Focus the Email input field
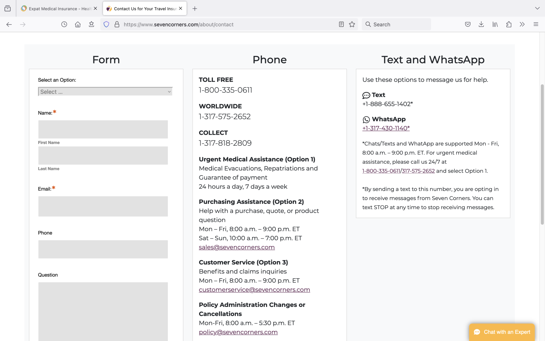This screenshot has width=545, height=341. 103,206
